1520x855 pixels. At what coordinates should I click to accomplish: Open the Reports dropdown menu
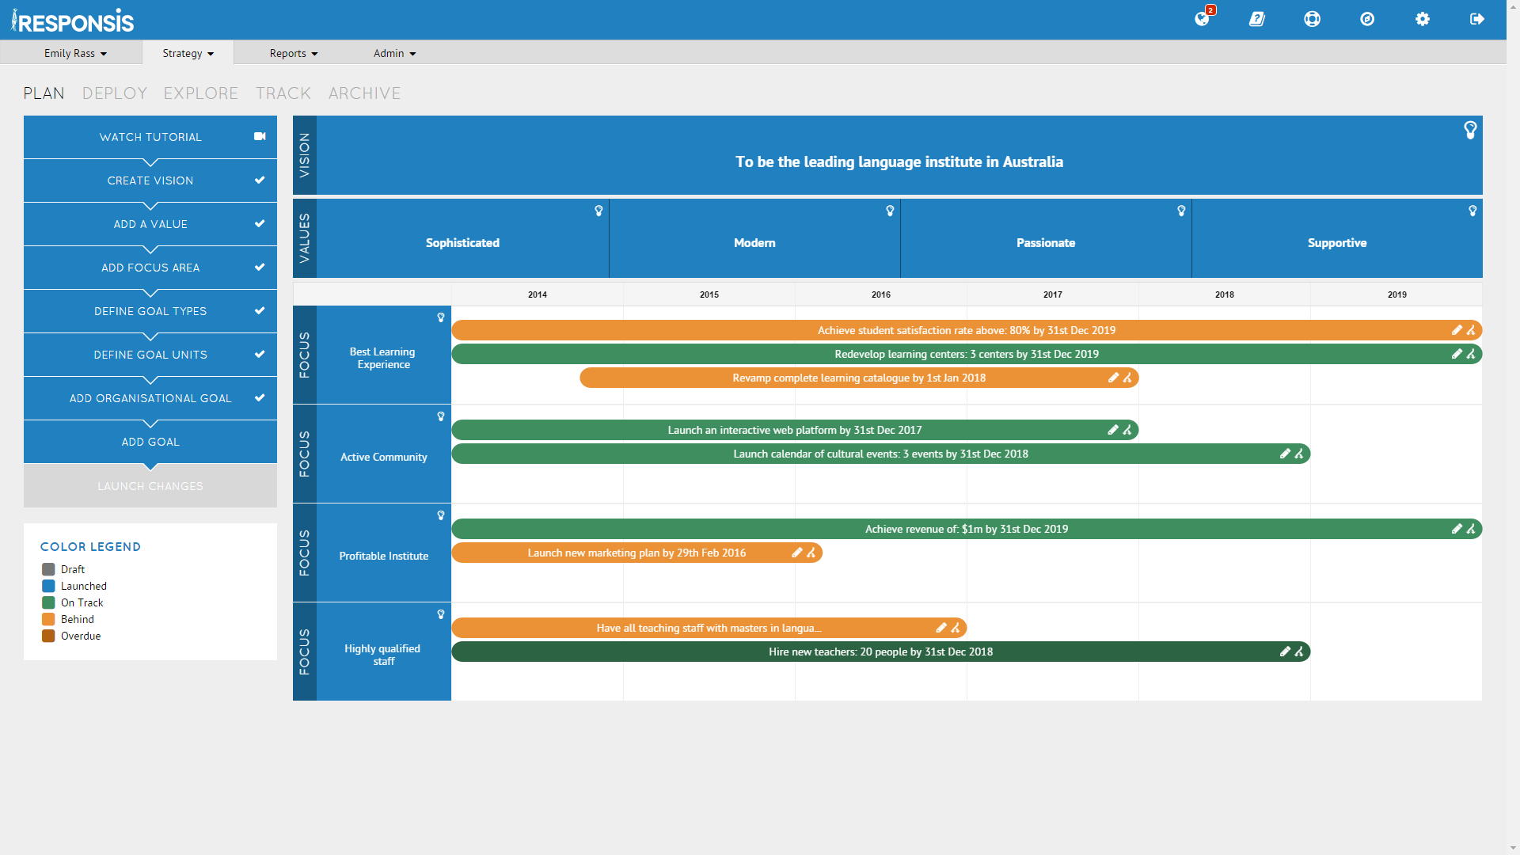(x=293, y=53)
